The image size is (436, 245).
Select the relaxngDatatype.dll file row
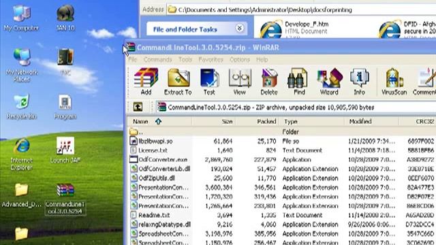pyautogui.click(x=281, y=224)
